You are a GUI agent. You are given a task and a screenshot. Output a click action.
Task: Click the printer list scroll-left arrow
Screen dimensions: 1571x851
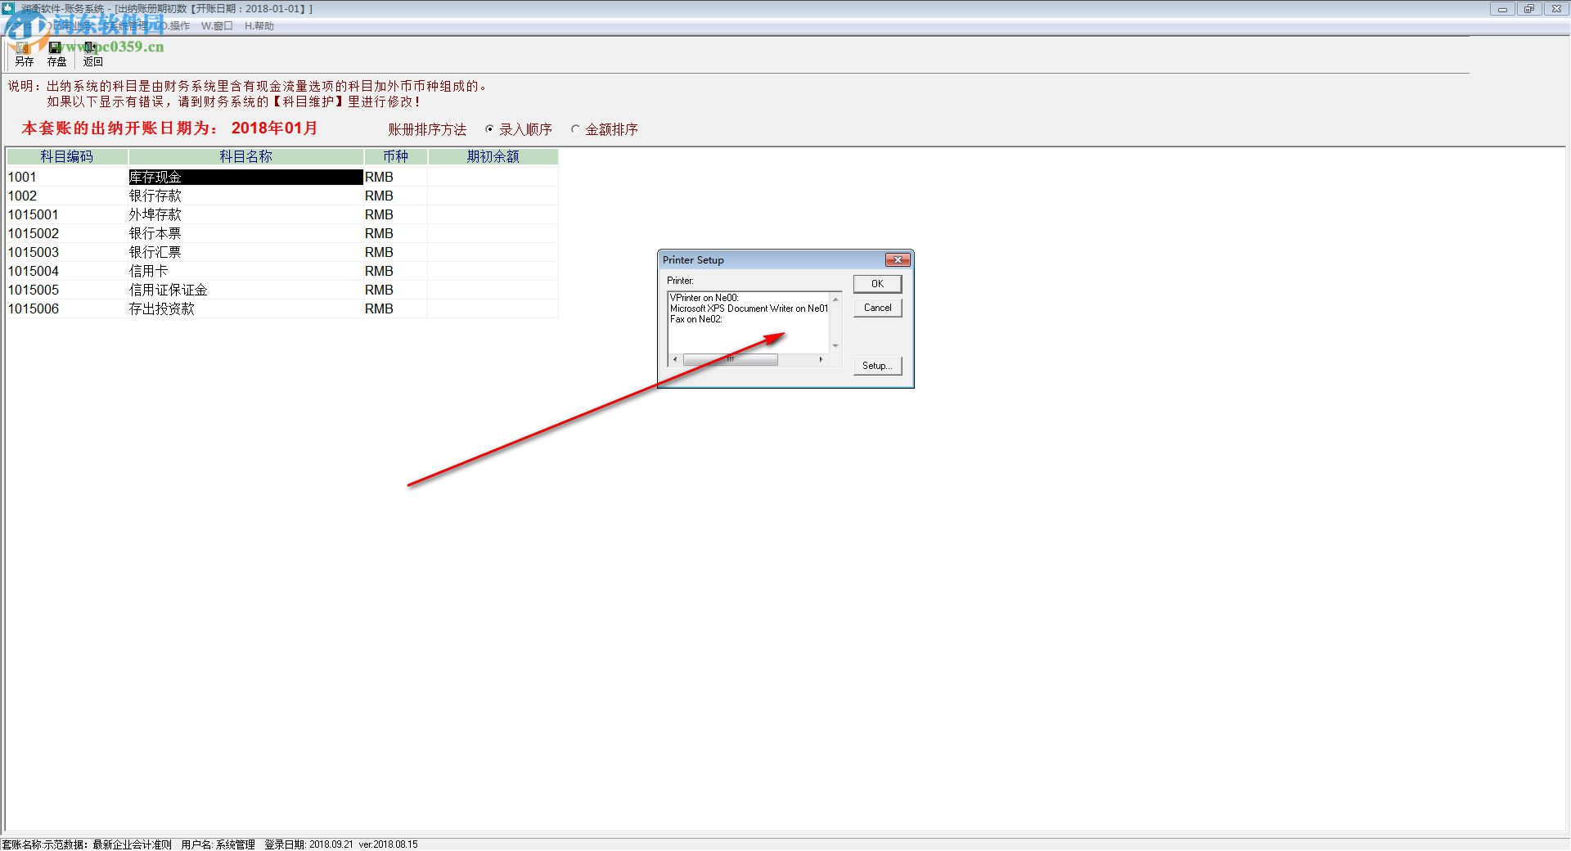click(x=675, y=360)
